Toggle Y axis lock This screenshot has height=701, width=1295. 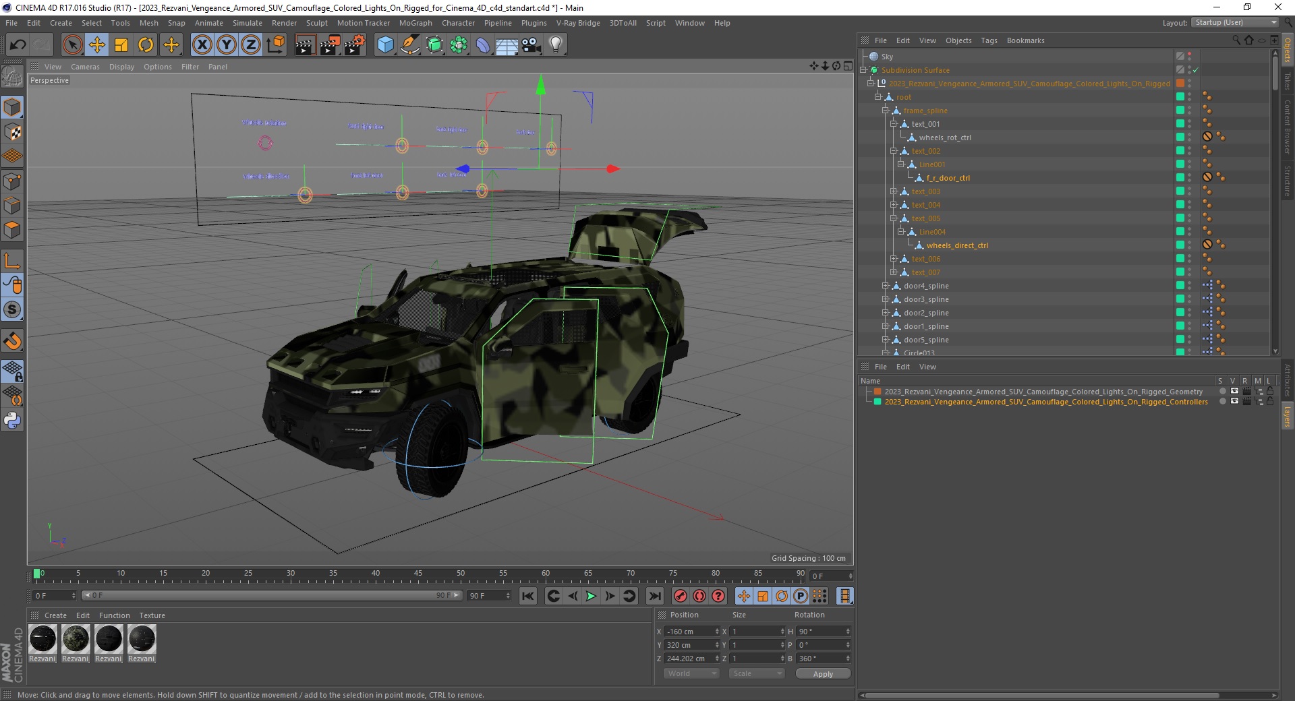point(227,45)
